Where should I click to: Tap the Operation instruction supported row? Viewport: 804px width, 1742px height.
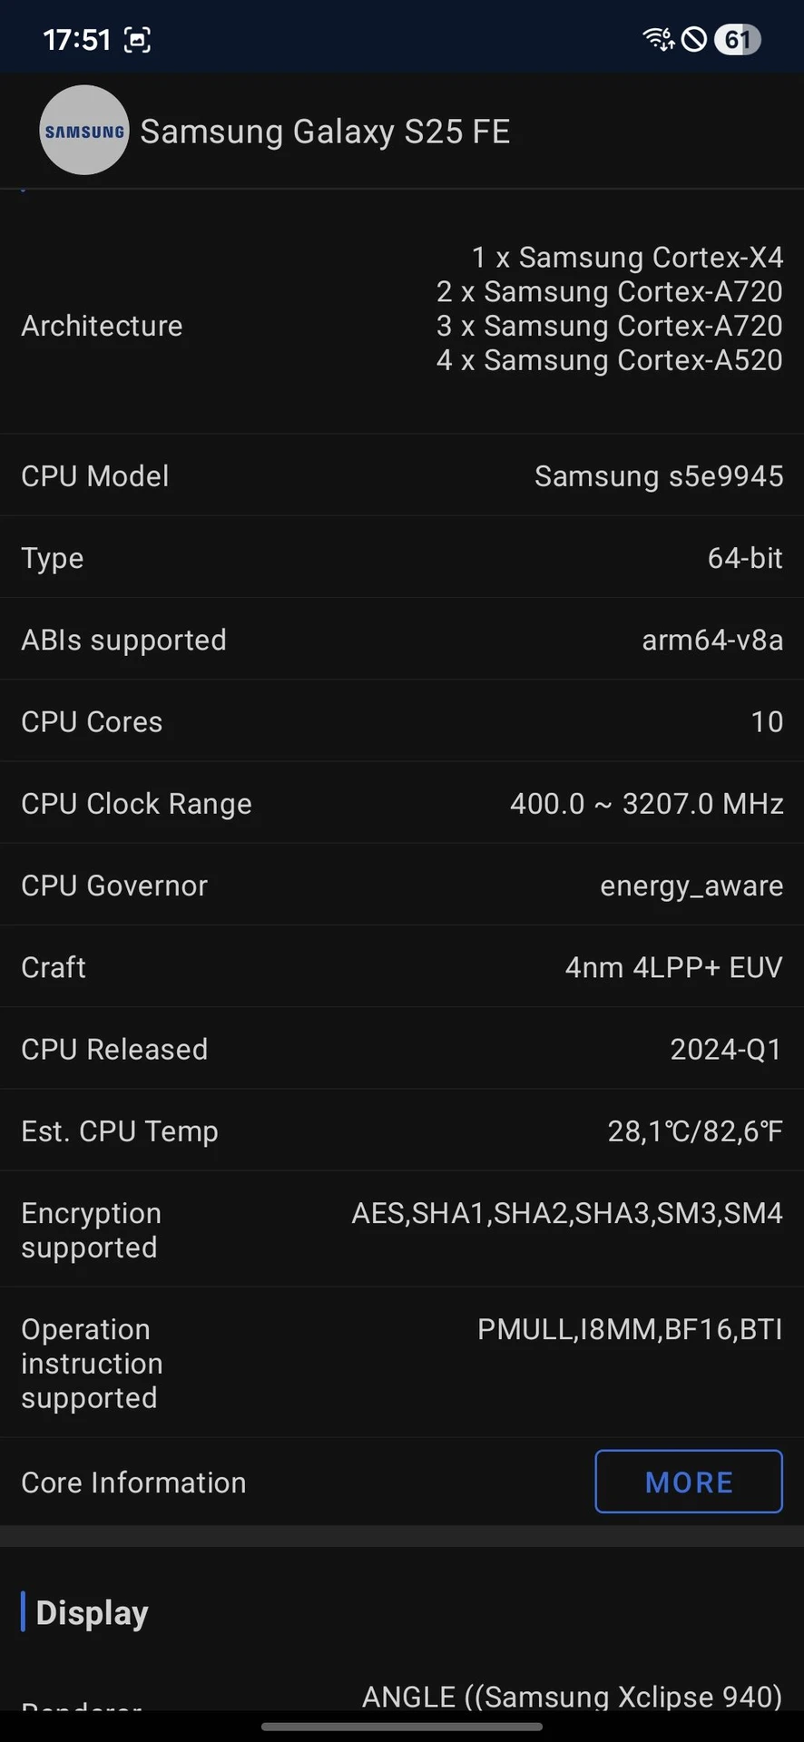(x=402, y=1363)
